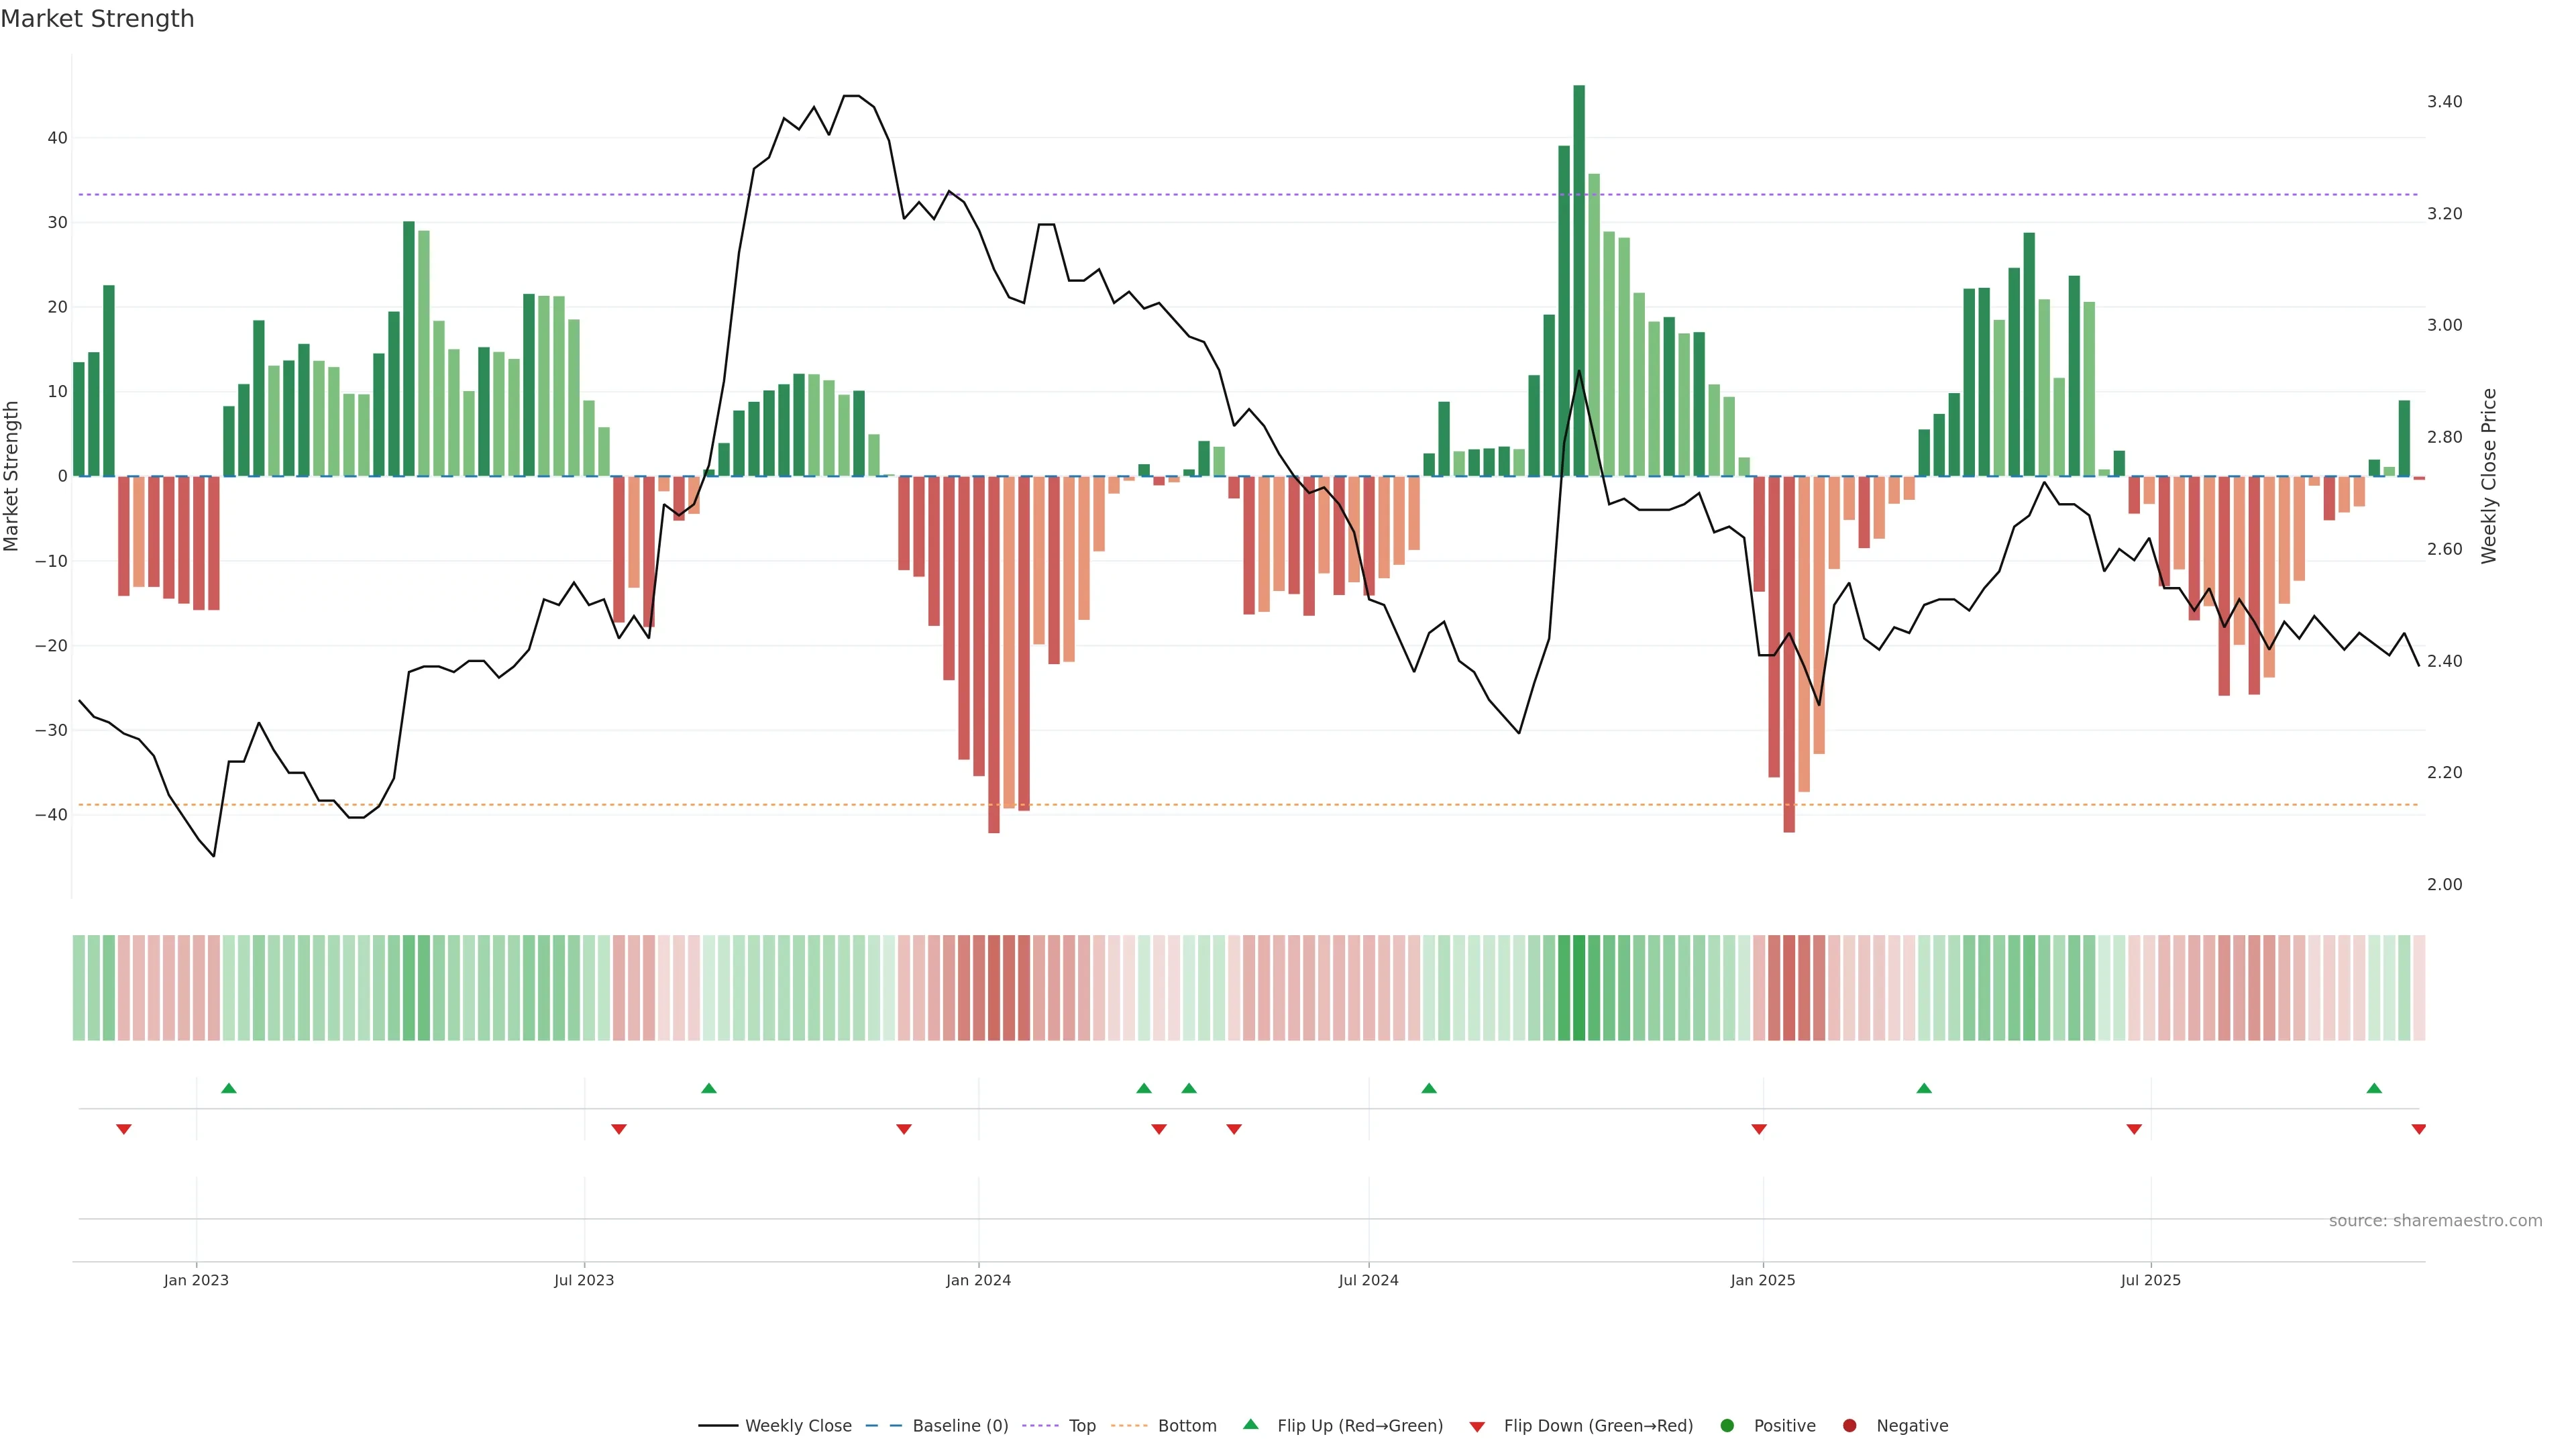This screenshot has height=1449, width=2576.
Task: Click the green Positive legend dot
Action: [x=1727, y=1425]
